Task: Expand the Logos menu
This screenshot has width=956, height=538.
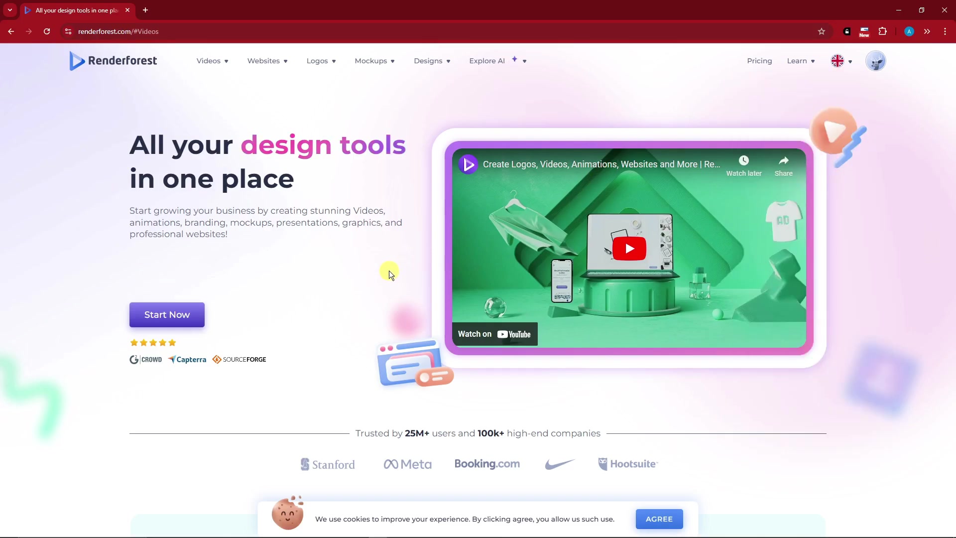Action: pos(321,61)
